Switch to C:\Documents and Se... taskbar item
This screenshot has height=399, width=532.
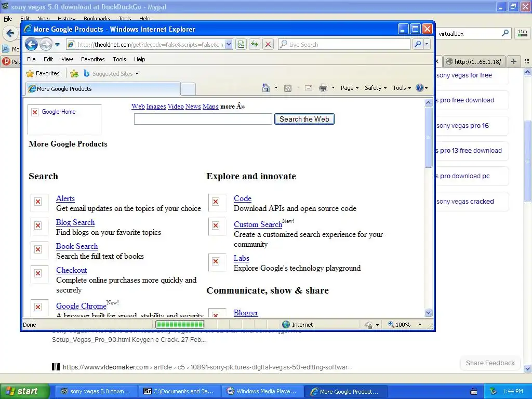tap(180, 392)
